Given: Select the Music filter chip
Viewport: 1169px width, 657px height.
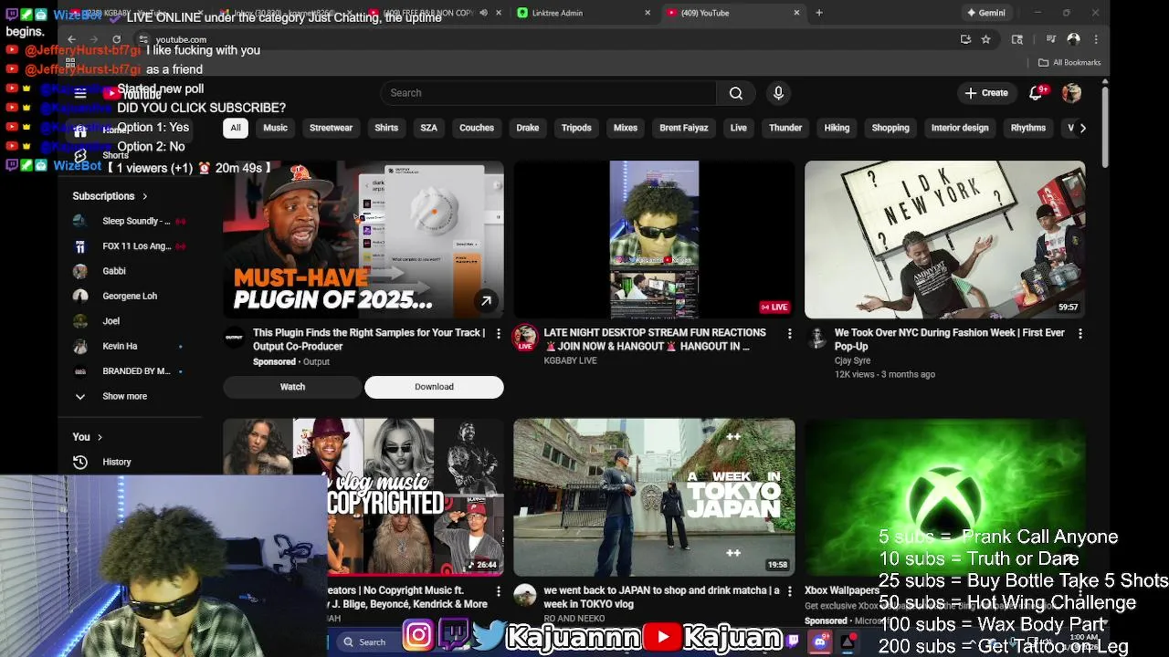Looking at the screenshot, I should click(x=276, y=128).
